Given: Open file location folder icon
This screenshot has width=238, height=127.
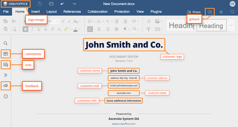Looking at the screenshot, I should 210,12.
